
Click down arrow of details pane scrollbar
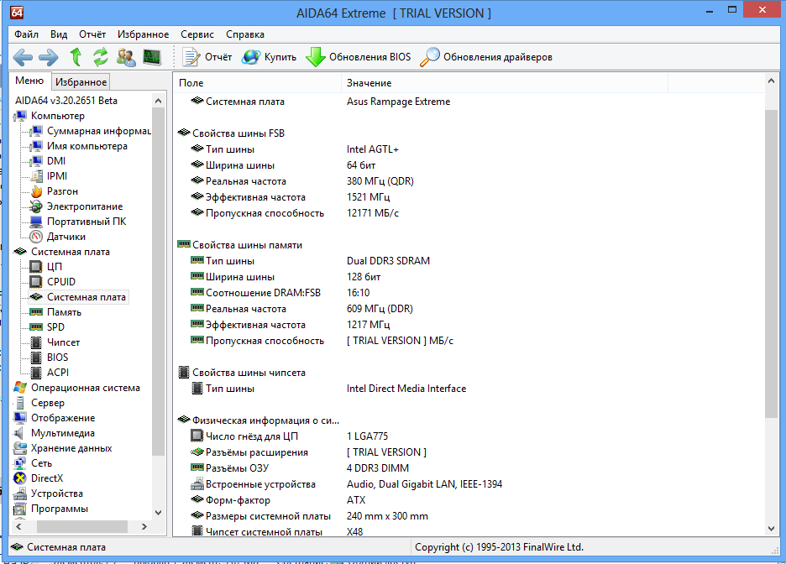pyautogui.click(x=771, y=529)
